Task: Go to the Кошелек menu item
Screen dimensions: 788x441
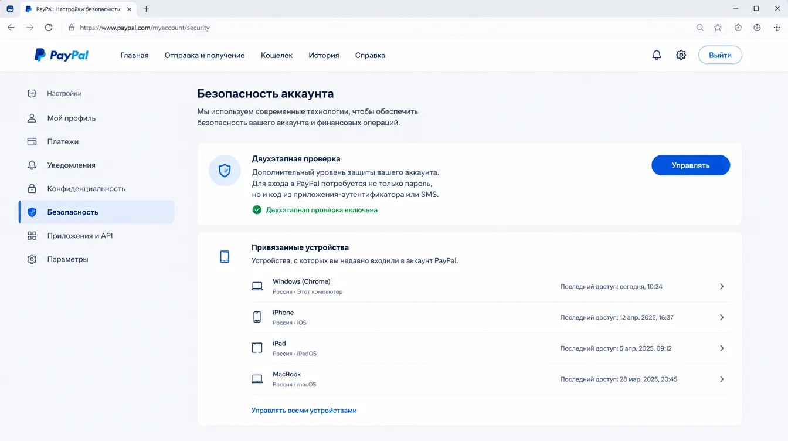Action: coord(277,55)
